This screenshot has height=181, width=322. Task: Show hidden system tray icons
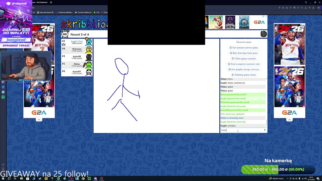pyautogui.click(x=287, y=178)
